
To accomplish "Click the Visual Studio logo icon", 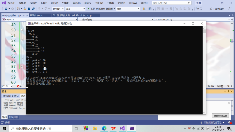I will (x=4, y=3).
